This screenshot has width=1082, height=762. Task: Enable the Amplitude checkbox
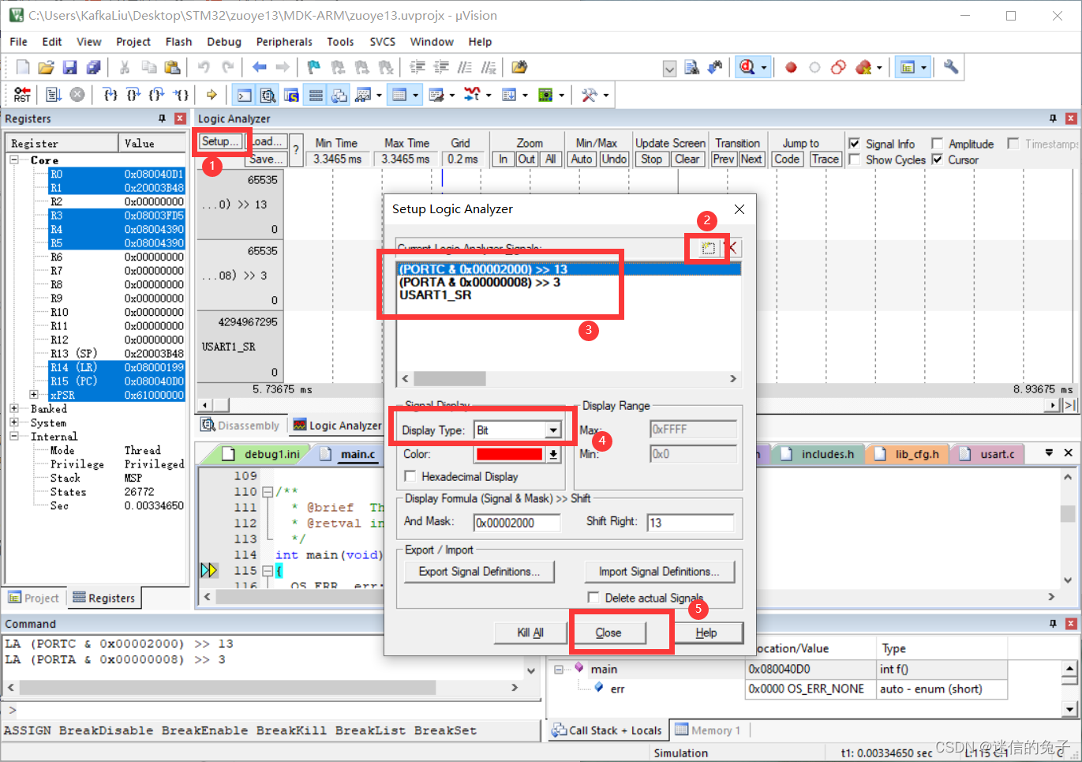(x=937, y=144)
